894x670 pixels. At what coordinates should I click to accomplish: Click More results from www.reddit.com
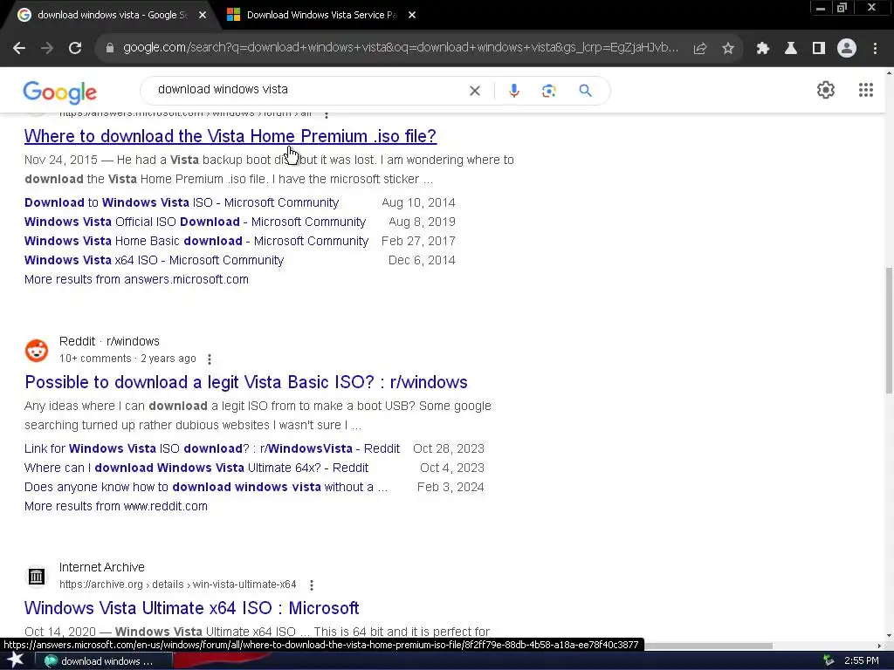(116, 507)
